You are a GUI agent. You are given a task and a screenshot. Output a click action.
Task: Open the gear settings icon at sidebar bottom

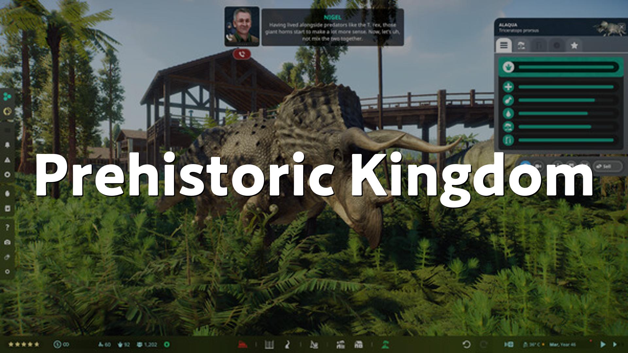(8, 272)
